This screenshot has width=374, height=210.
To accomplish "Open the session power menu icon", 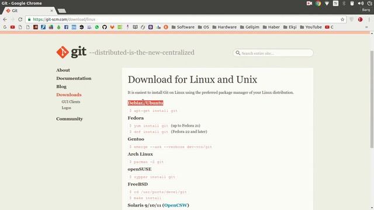I will coord(370,3).
